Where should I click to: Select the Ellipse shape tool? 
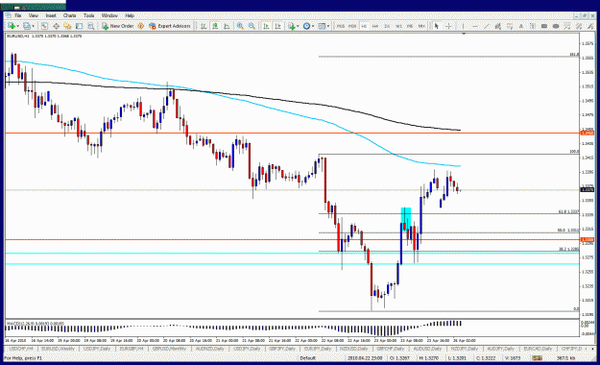click(x=556, y=26)
